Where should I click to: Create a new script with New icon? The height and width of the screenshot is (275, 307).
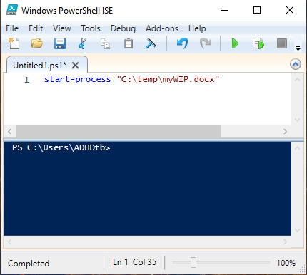pos(14,43)
